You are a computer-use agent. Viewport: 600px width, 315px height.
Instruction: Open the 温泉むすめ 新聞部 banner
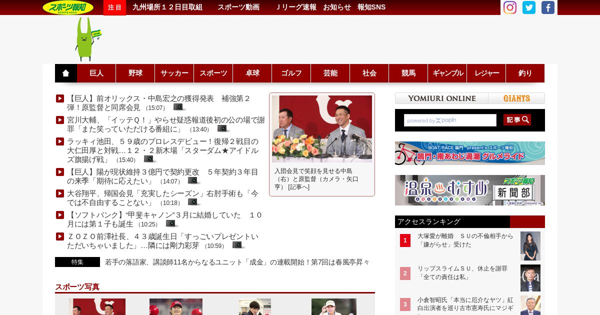(x=470, y=190)
